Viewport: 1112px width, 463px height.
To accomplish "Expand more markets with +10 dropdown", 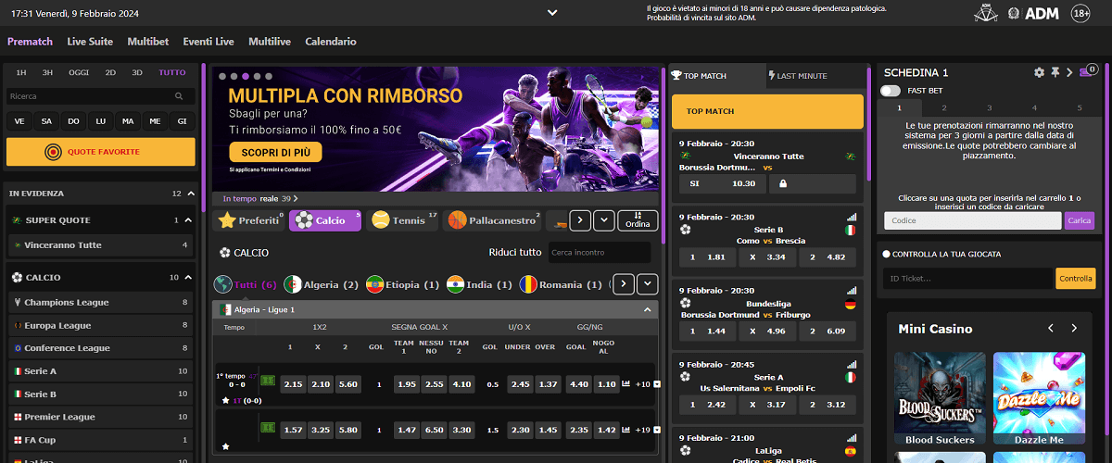I will point(657,383).
